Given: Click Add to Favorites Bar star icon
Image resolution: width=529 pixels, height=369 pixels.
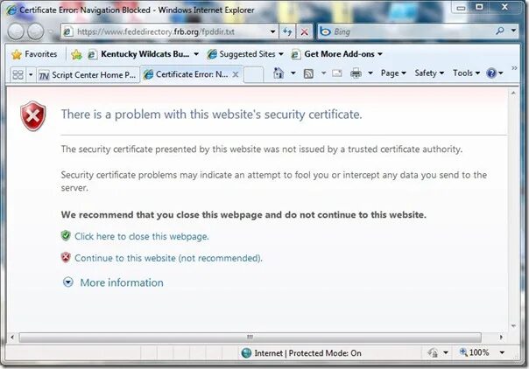Looking at the screenshot, I should pyautogui.click(x=76, y=54).
